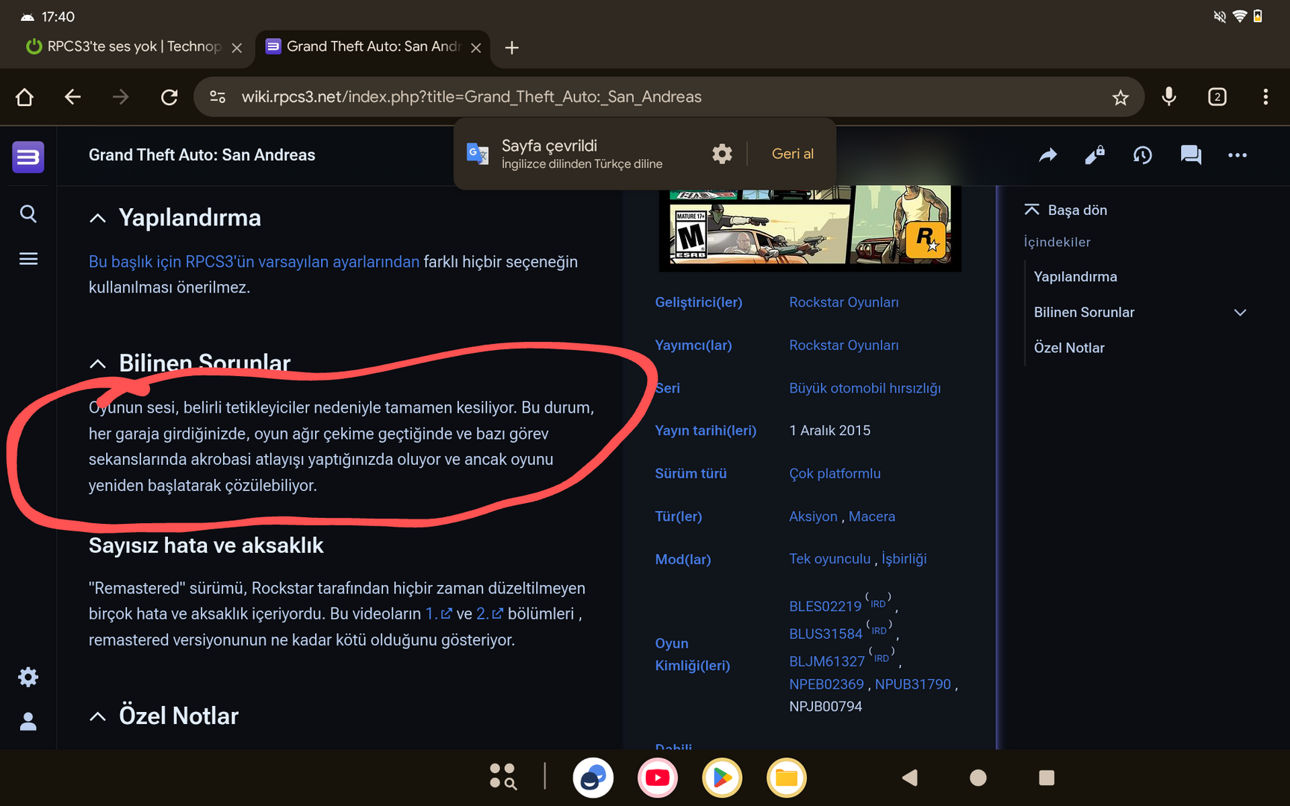Image resolution: width=1290 pixels, height=806 pixels.
Task: Jump to Yapılandırma in contents list
Action: pyautogui.click(x=1075, y=277)
